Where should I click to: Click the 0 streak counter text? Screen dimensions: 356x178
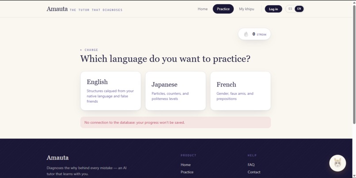(x=259, y=34)
